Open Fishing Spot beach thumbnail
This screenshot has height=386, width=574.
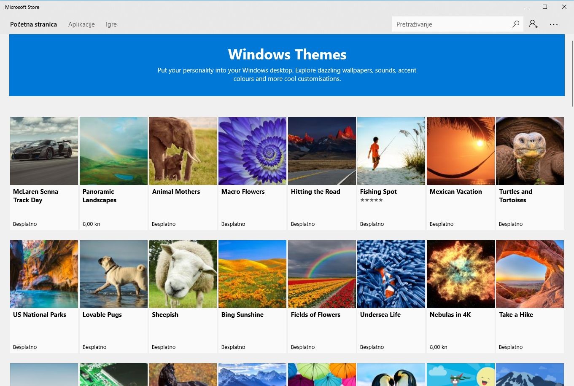tap(391, 151)
